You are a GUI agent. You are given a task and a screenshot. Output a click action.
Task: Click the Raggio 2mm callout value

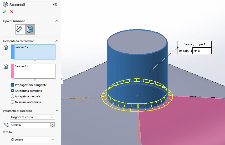coord(202,51)
